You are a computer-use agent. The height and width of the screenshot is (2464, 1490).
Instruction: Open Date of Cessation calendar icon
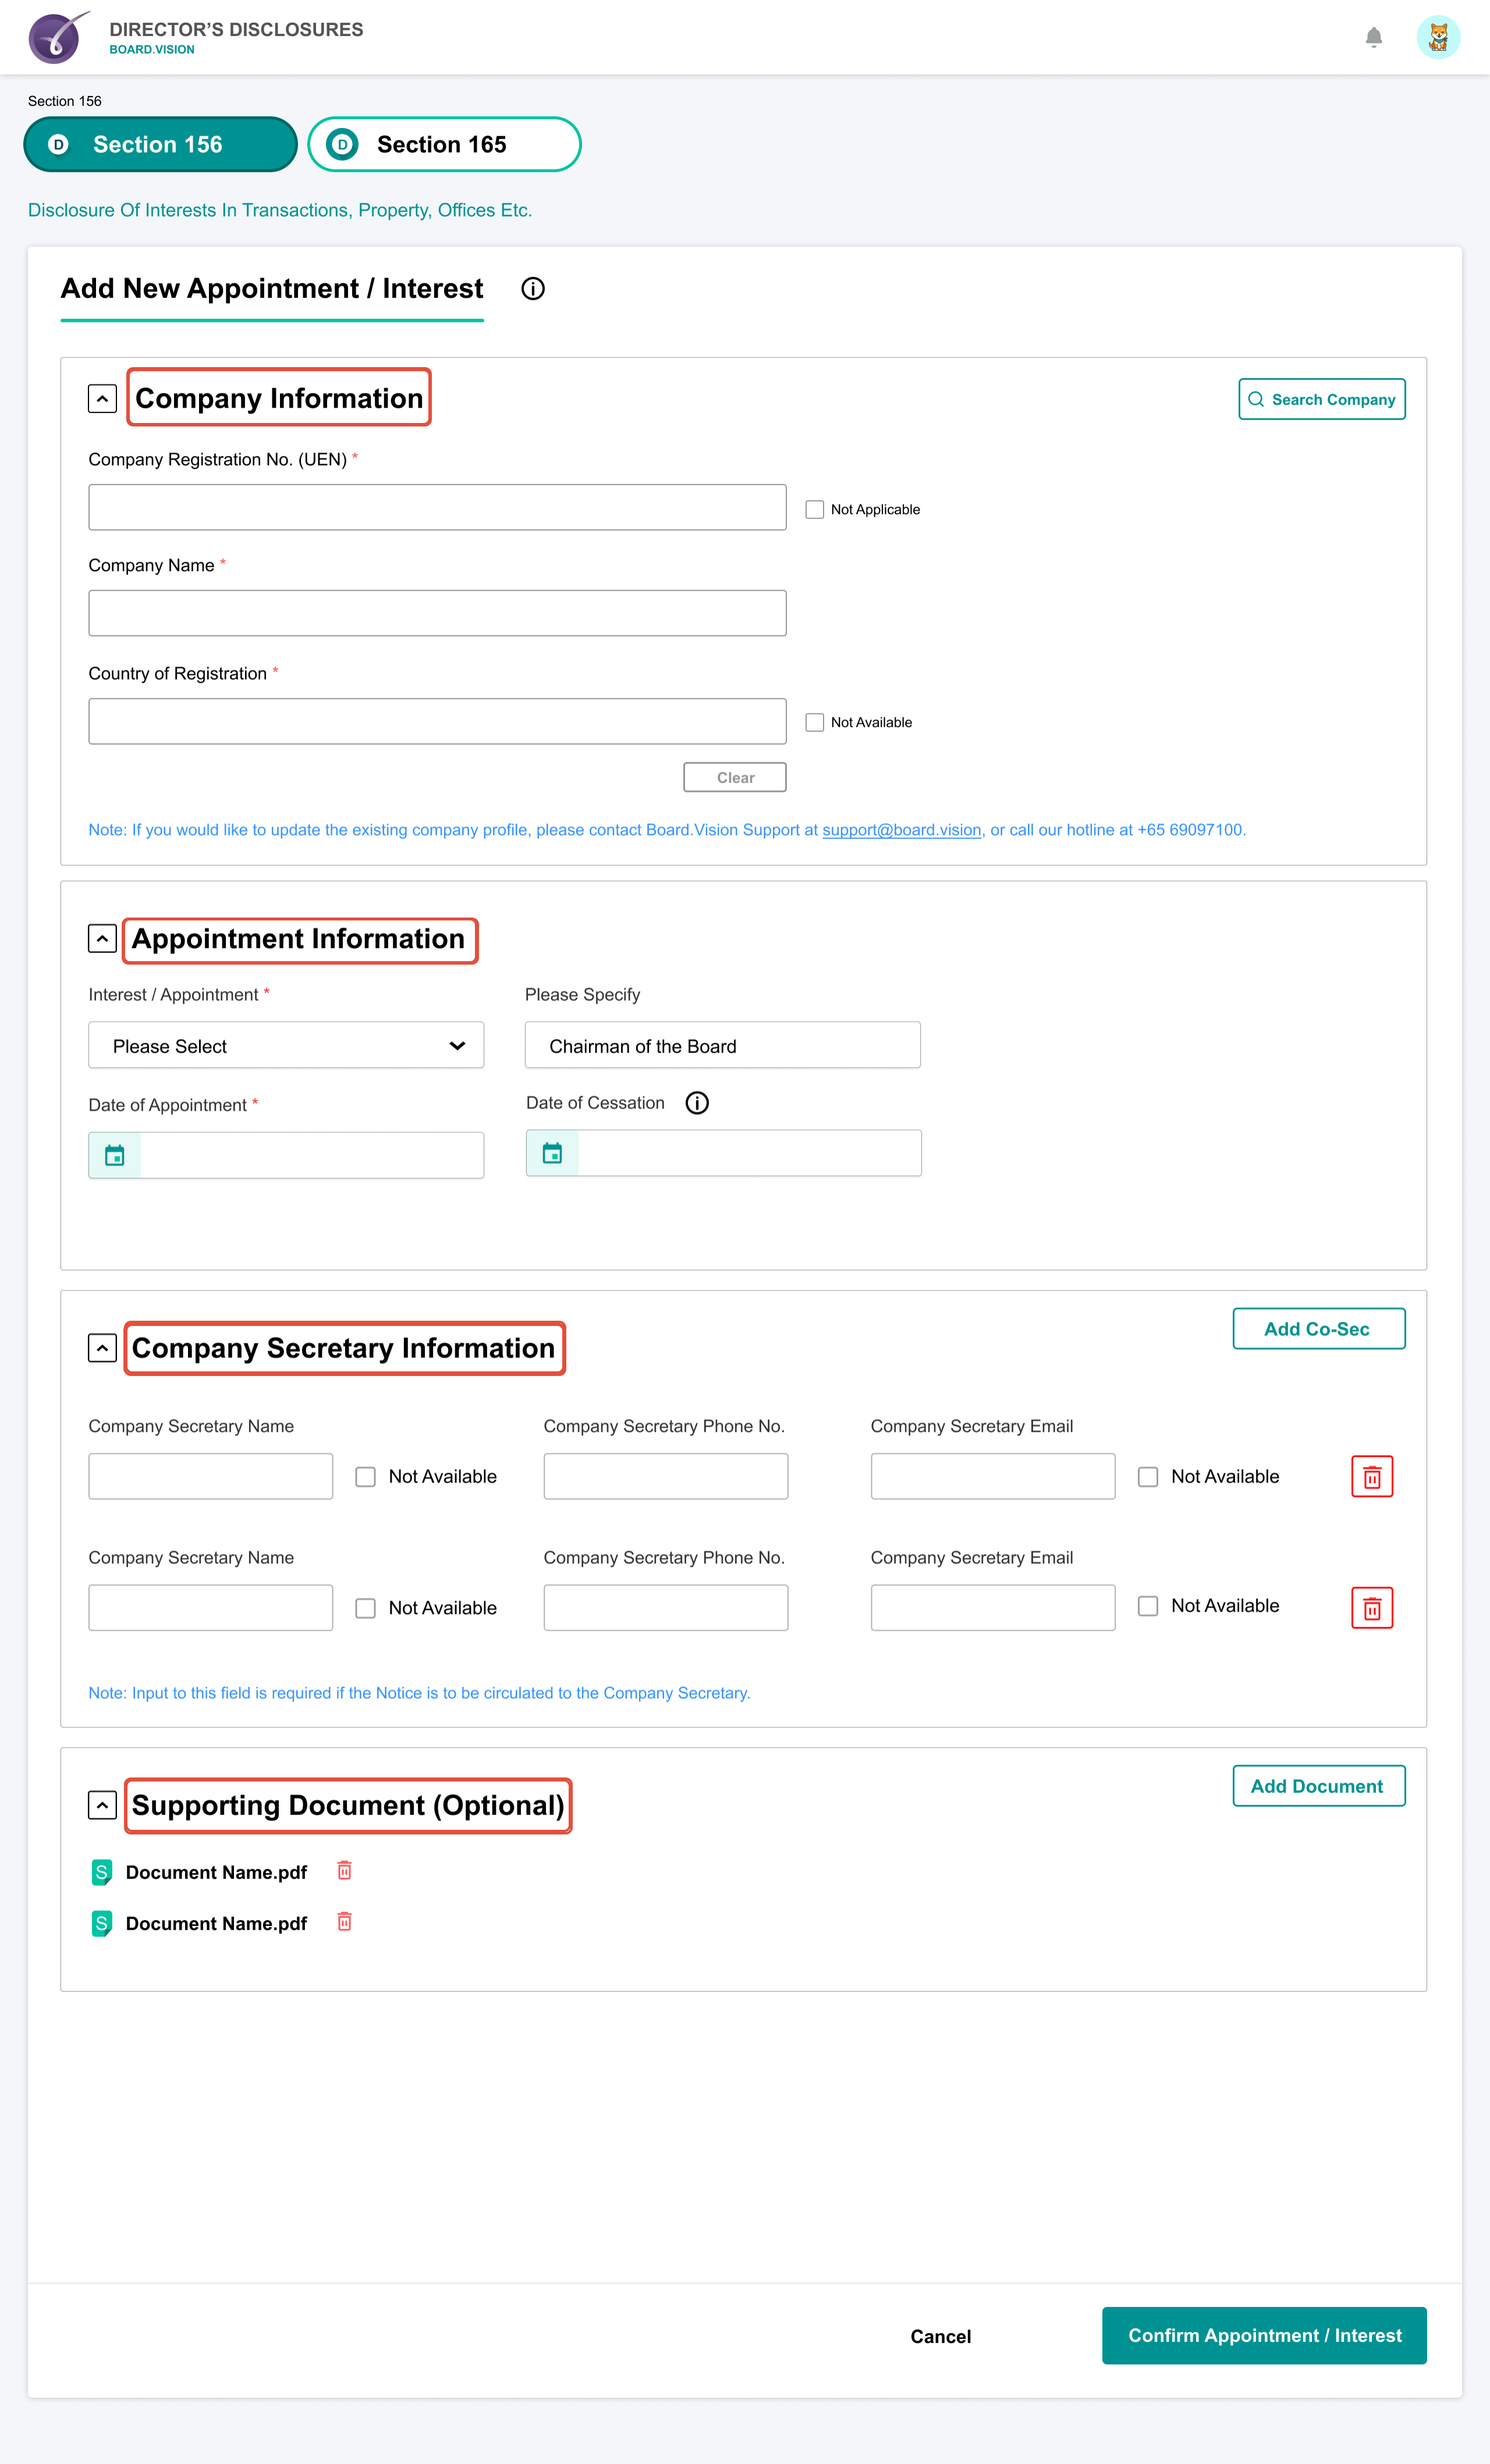552,1153
